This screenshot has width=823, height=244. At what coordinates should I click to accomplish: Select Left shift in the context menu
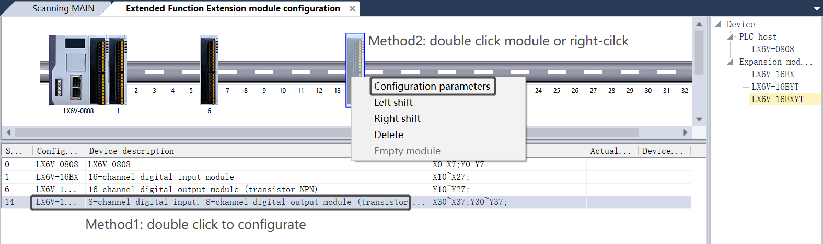click(393, 103)
